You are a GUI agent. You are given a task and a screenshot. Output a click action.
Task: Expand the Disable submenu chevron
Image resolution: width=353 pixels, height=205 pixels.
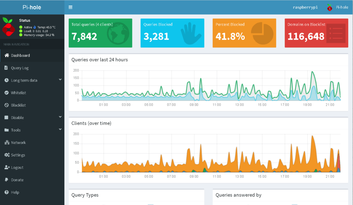60,117
